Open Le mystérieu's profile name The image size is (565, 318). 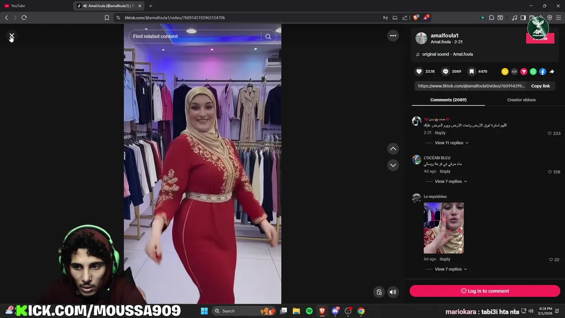tap(435, 197)
